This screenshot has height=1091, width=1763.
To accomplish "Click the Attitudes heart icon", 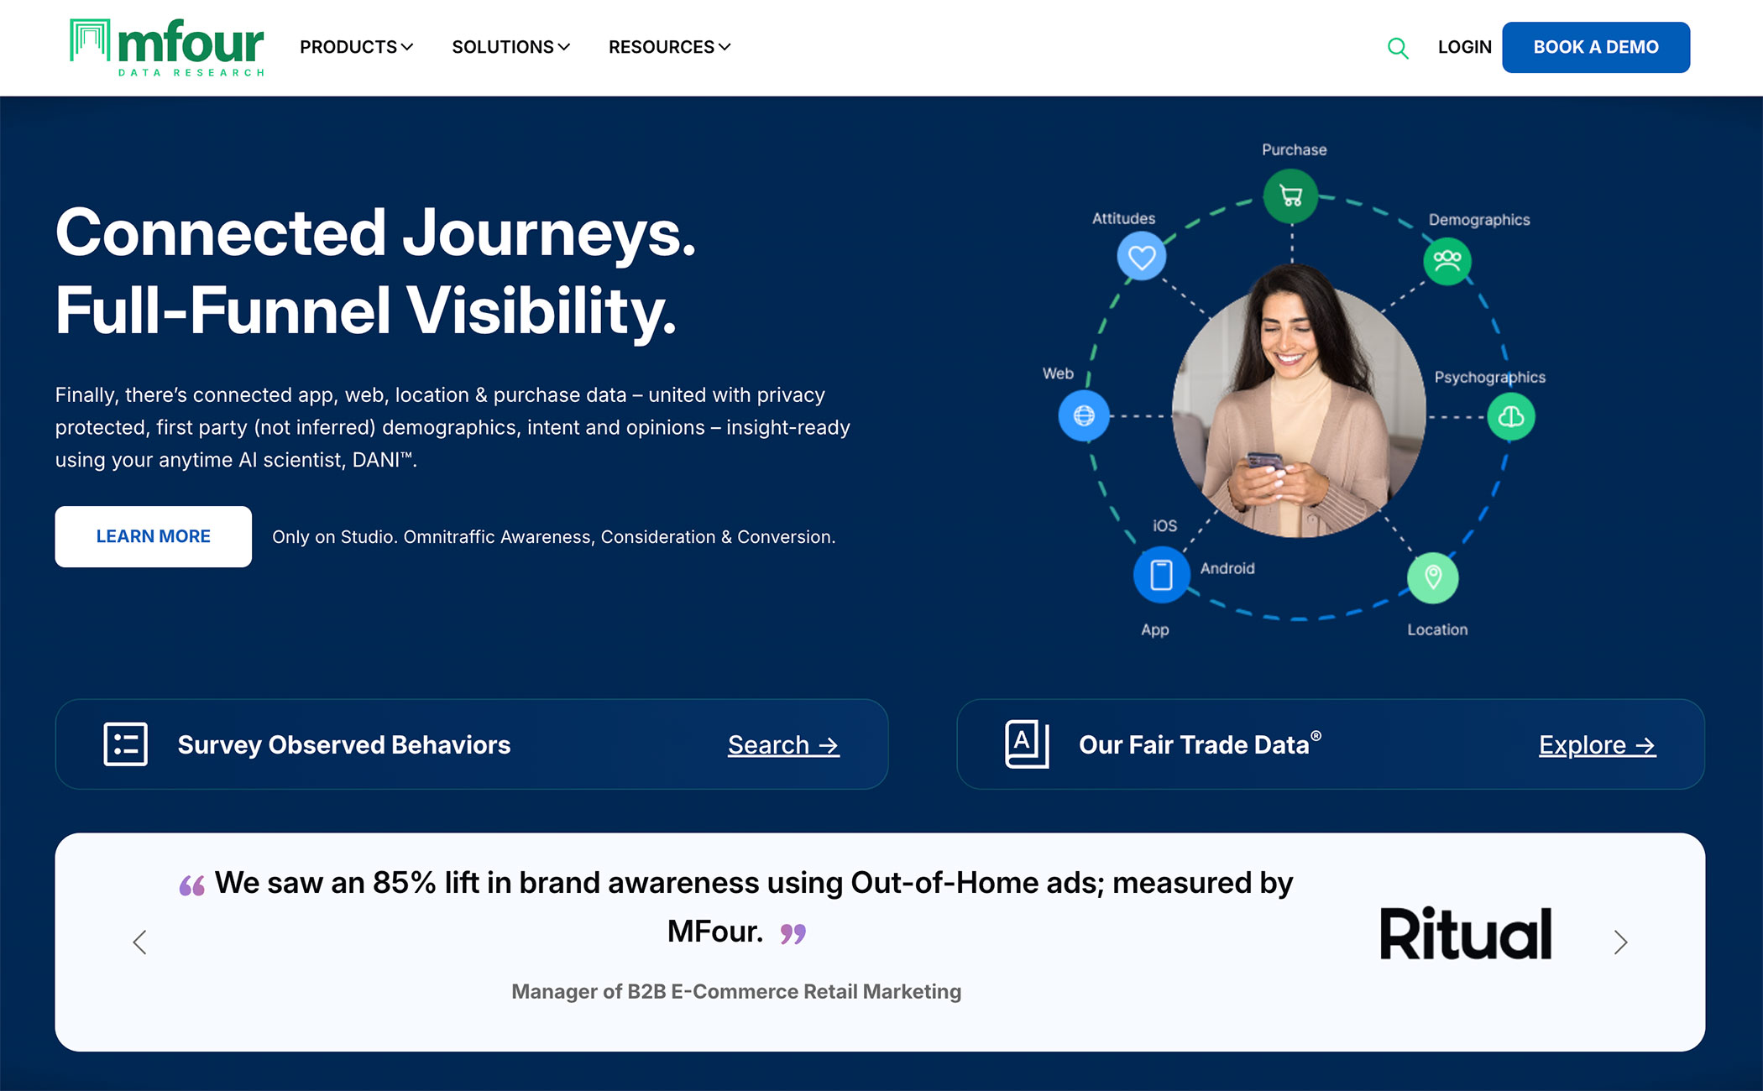I will tap(1141, 257).
